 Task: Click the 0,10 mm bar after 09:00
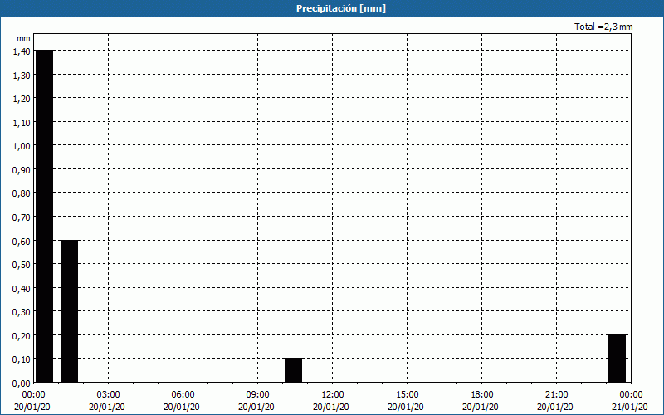[294, 370]
